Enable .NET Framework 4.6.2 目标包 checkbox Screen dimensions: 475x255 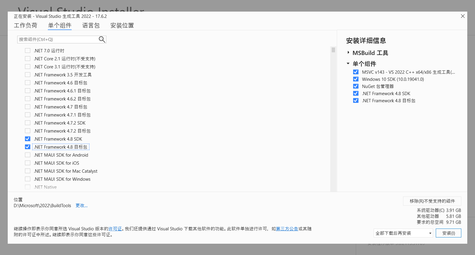28,99
